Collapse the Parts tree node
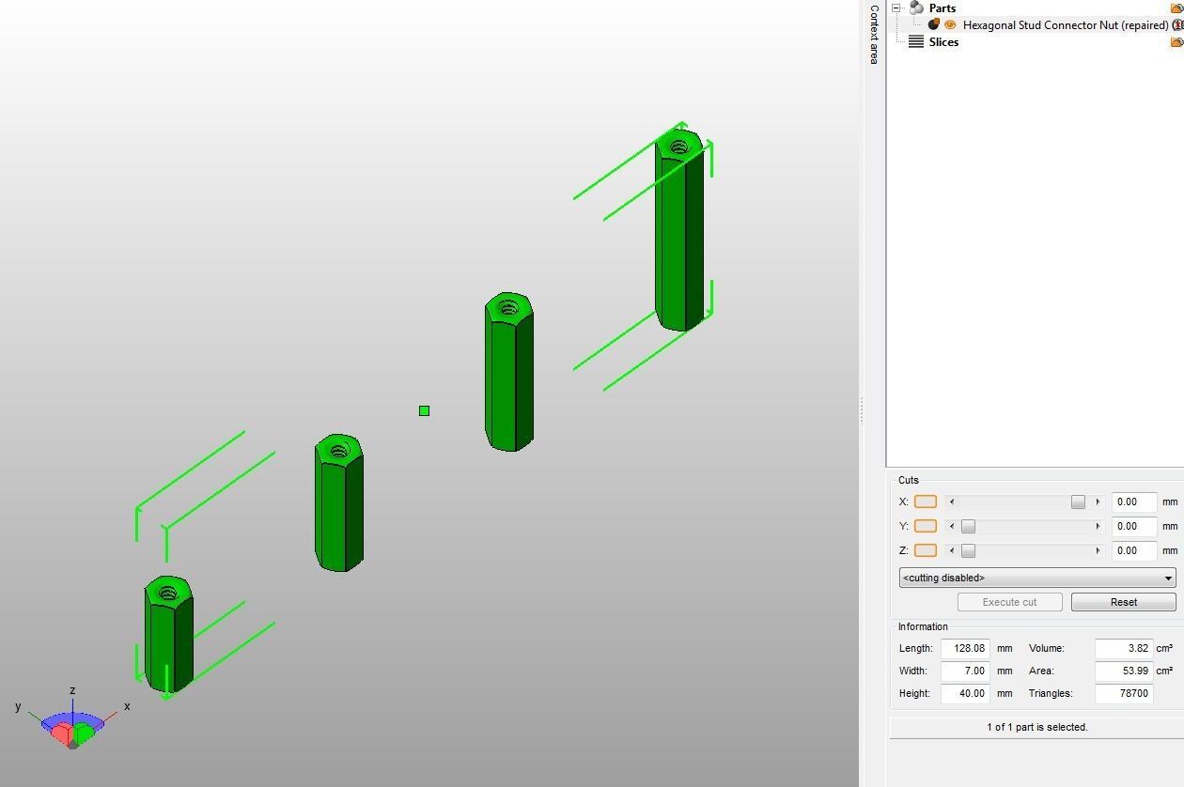Image resolution: width=1184 pixels, height=787 pixels. coord(896,8)
